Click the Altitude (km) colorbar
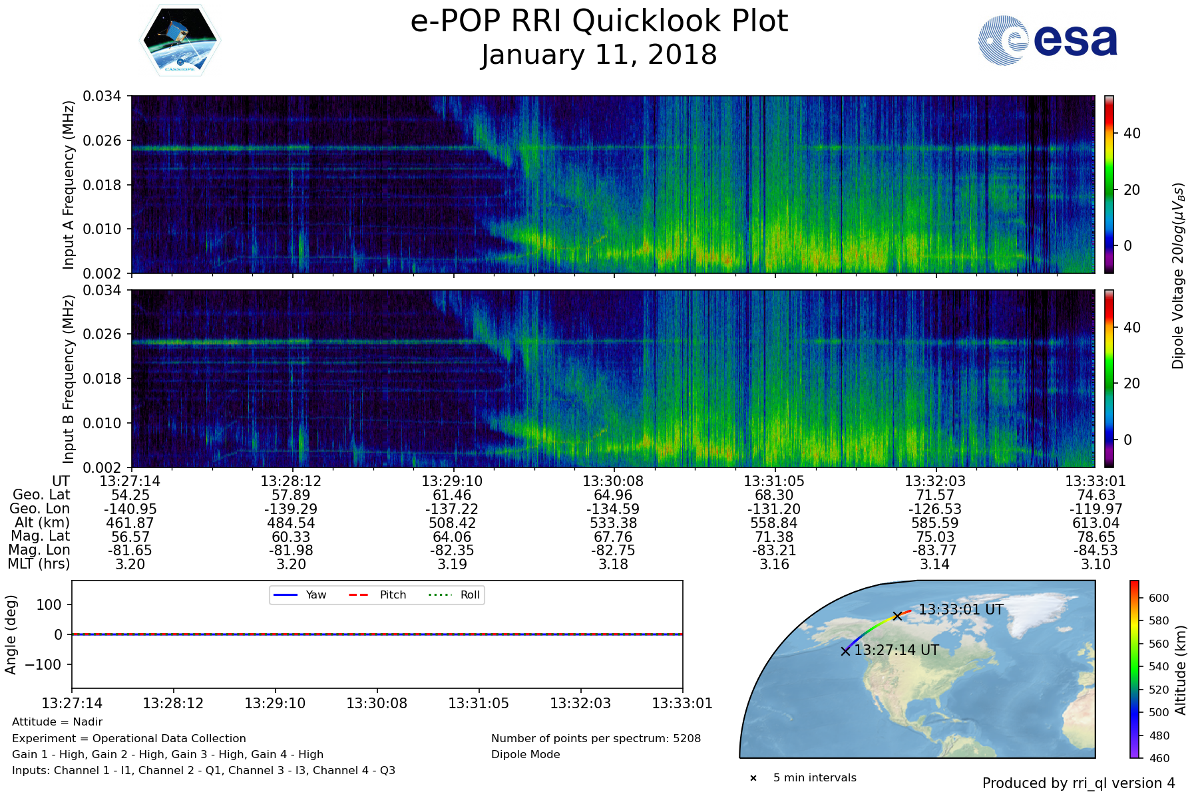Screen dimensions: 1198x798 1134,669
